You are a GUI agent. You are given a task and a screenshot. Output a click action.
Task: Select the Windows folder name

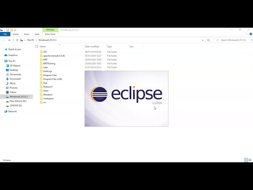click(48, 95)
